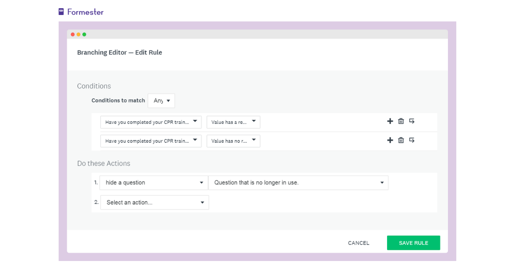Click the branch arrow icon on the second condition
The width and height of the screenshot is (515, 270).
coord(412,140)
